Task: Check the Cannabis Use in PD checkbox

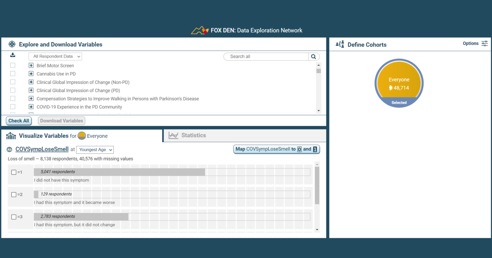Action: coord(12,73)
